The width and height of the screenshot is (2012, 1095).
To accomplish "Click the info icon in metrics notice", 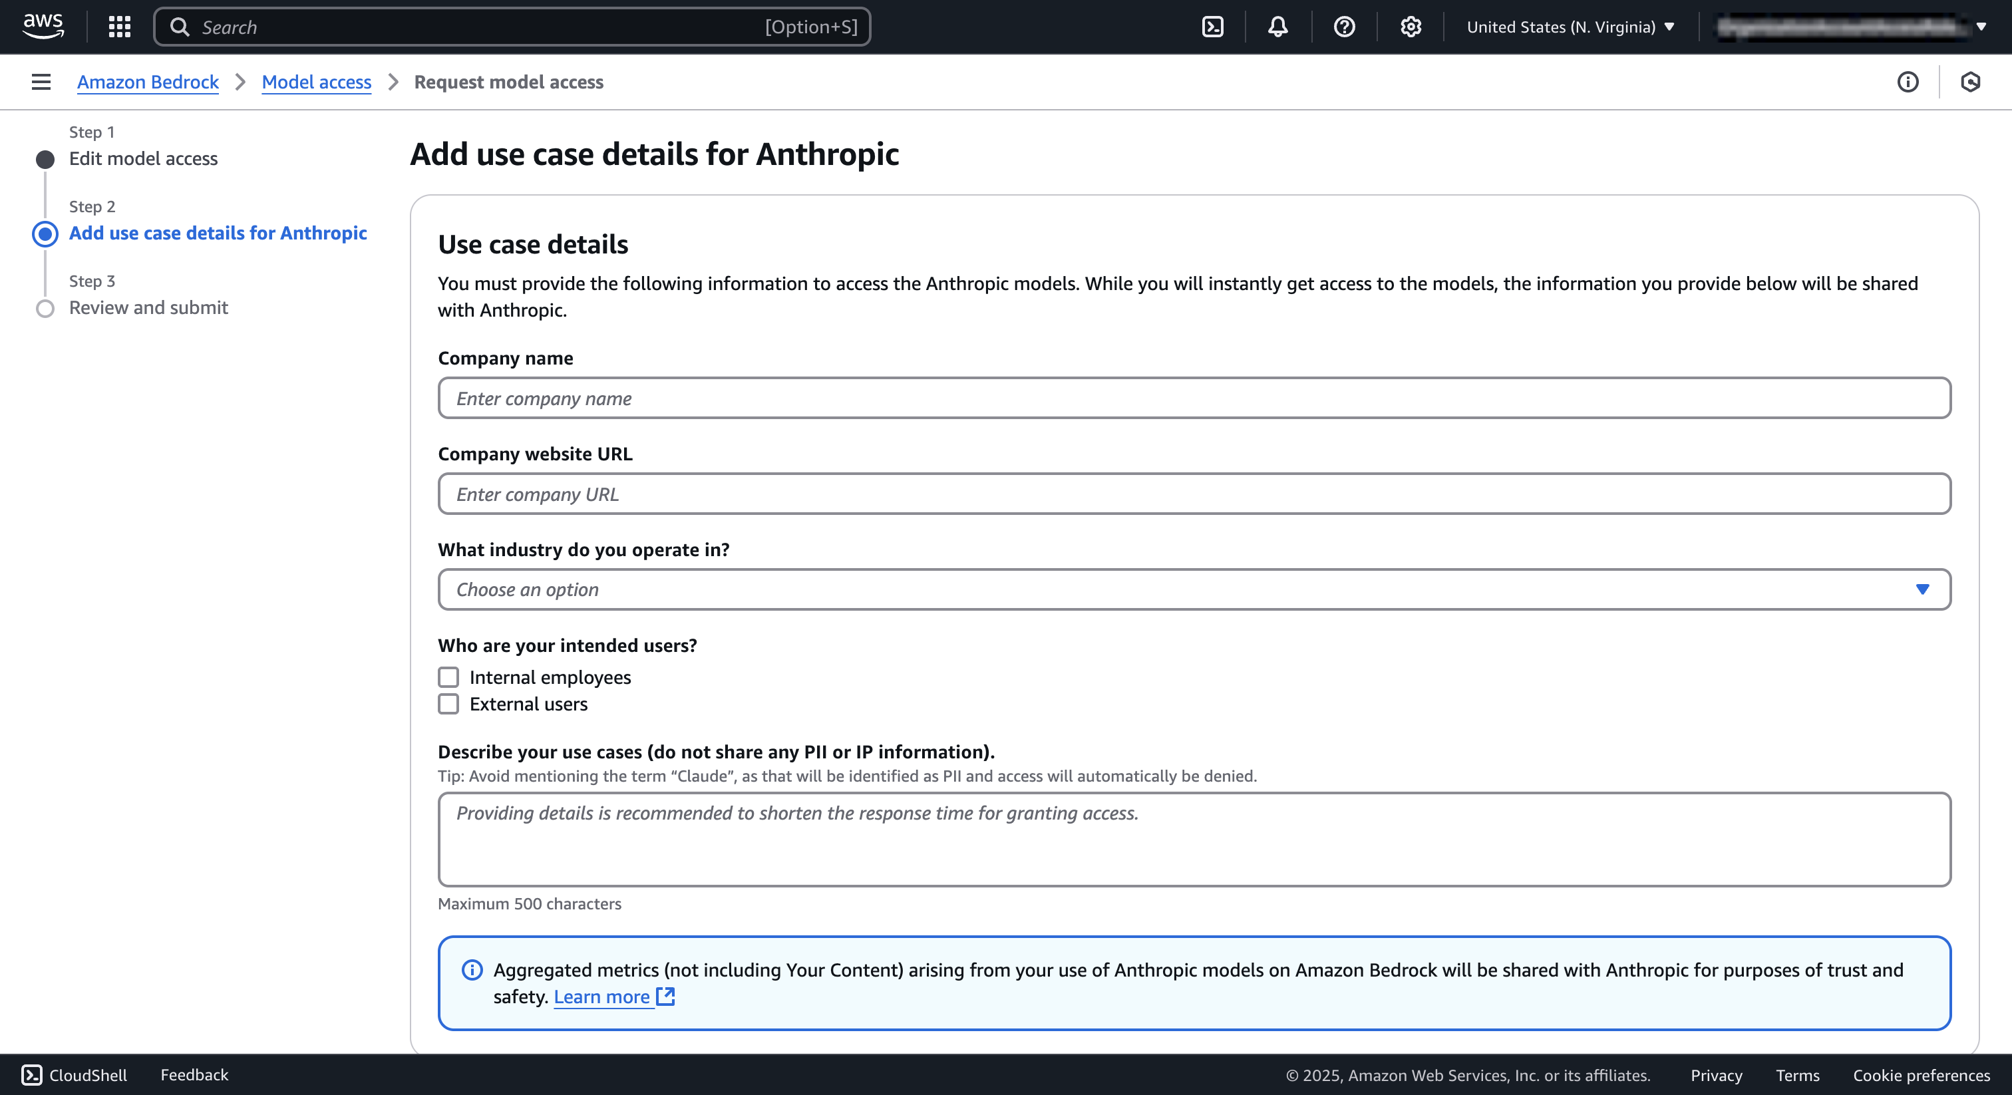I will coord(472,970).
